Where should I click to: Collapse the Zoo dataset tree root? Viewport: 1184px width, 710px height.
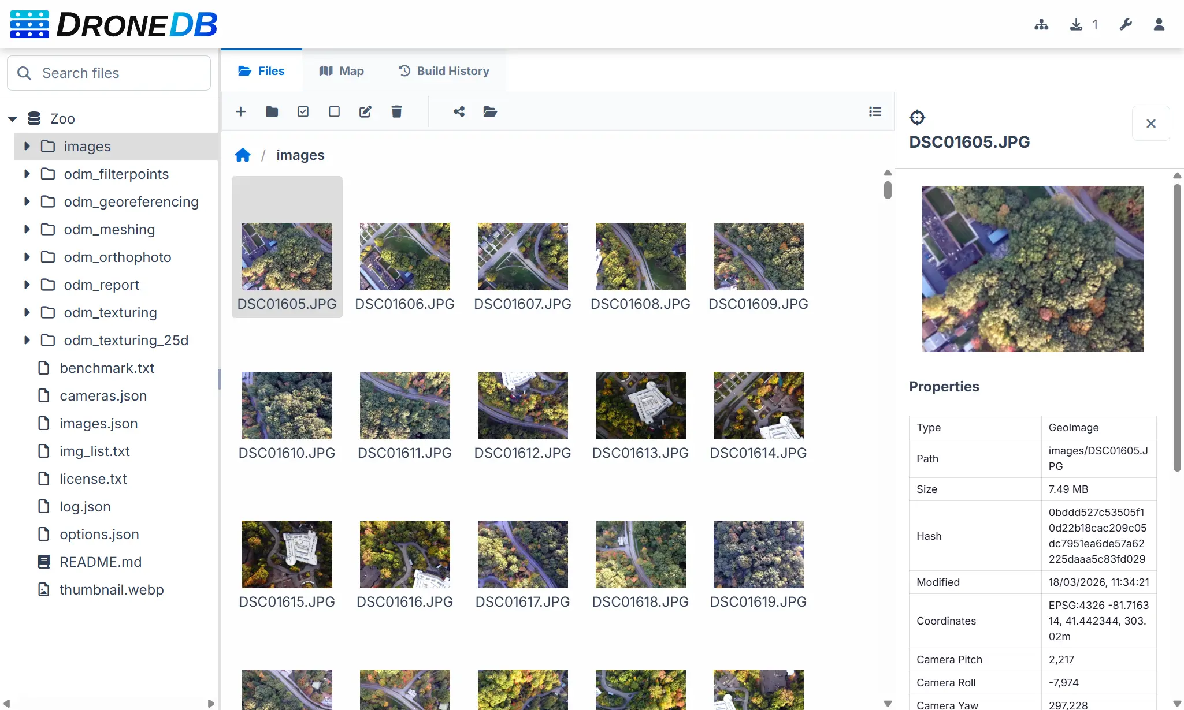pyautogui.click(x=13, y=119)
